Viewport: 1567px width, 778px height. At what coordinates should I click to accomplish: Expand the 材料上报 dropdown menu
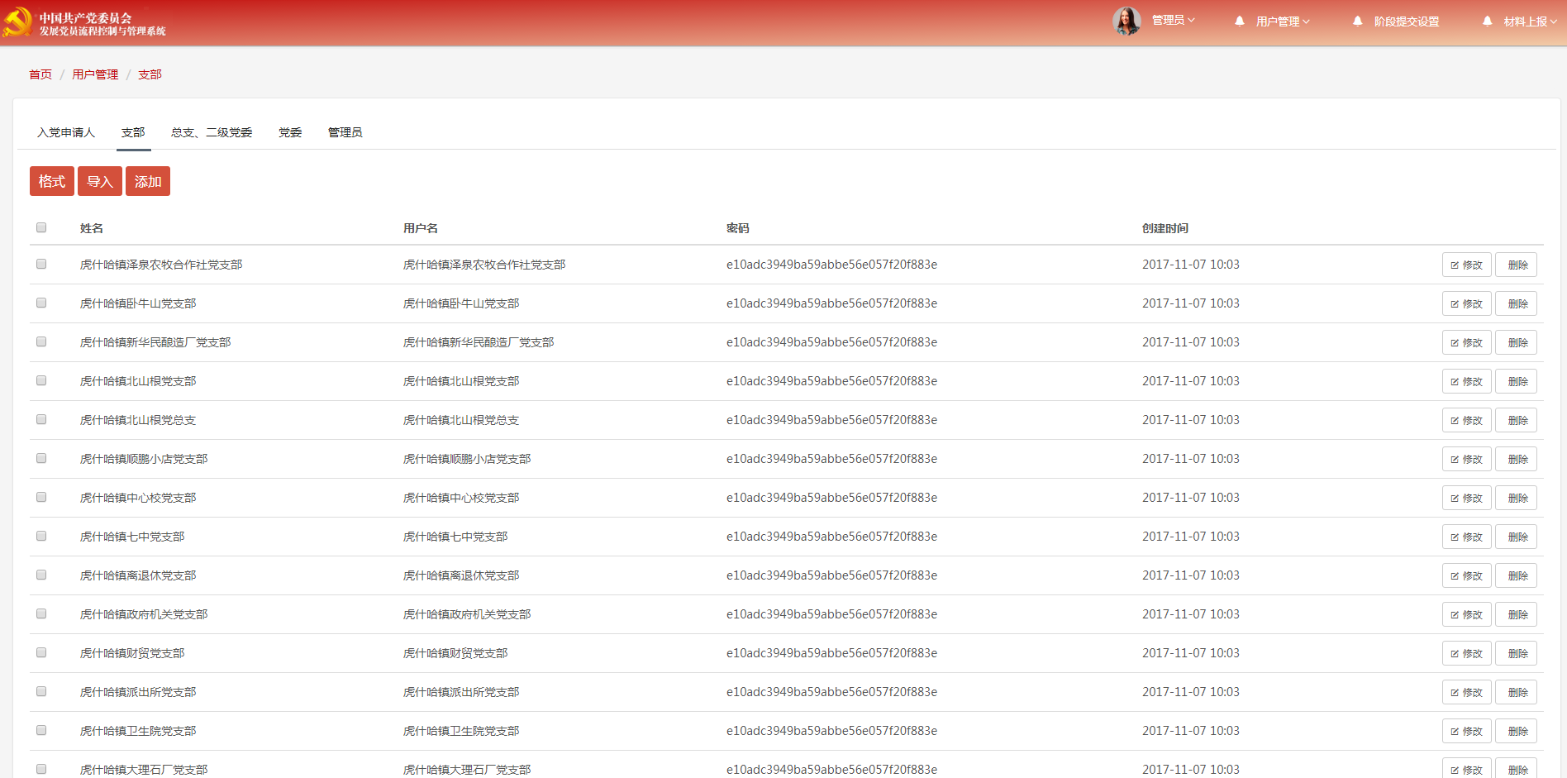coord(1530,21)
